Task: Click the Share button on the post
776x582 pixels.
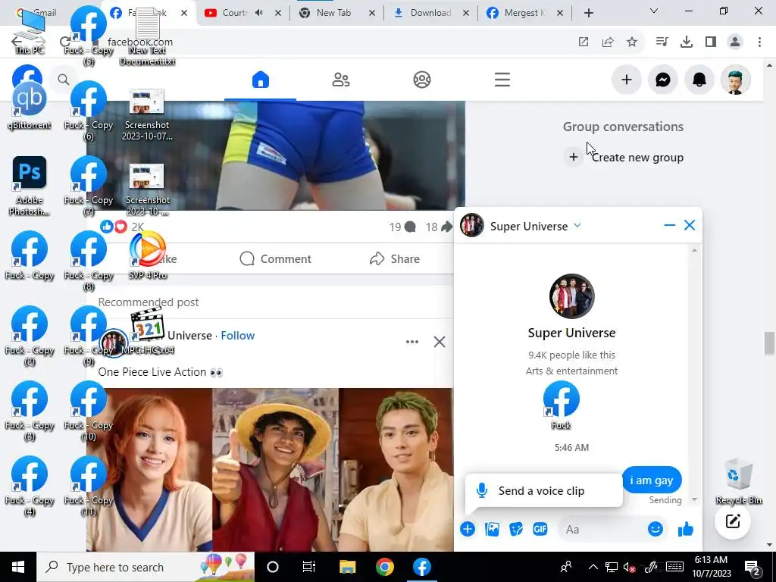Action: [394, 259]
